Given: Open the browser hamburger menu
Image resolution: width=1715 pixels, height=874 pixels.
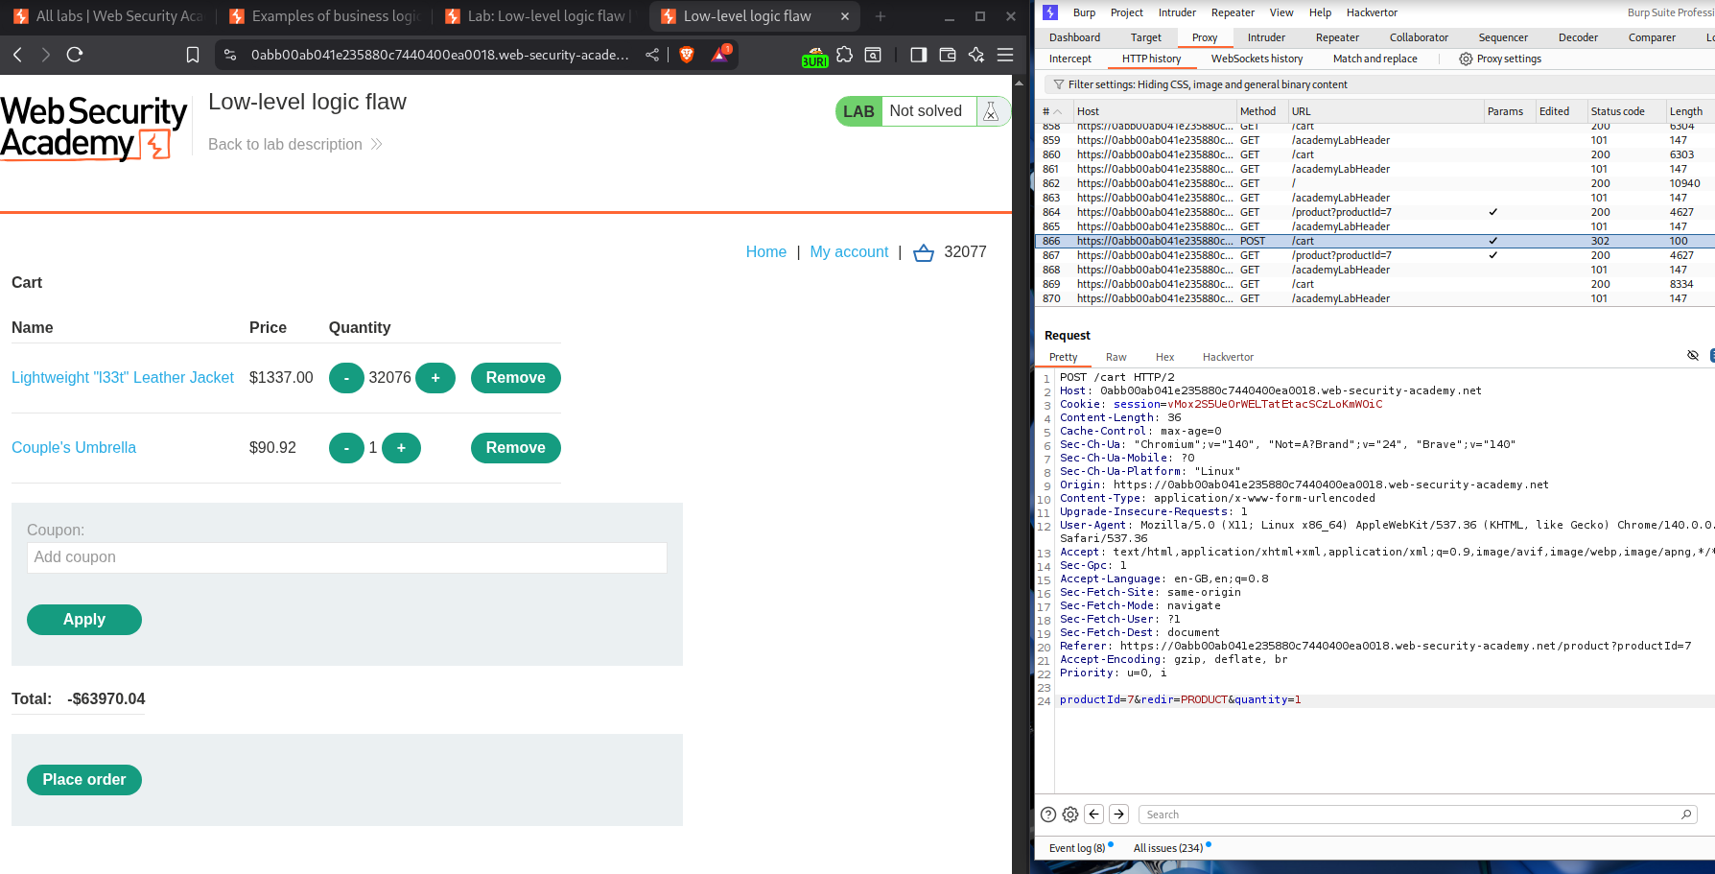Looking at the screenshot, I should coord(1005,55).
